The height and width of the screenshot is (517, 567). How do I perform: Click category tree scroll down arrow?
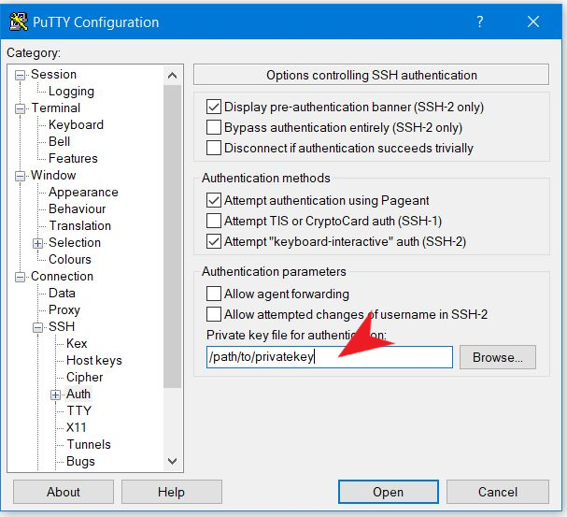point(173,462)
